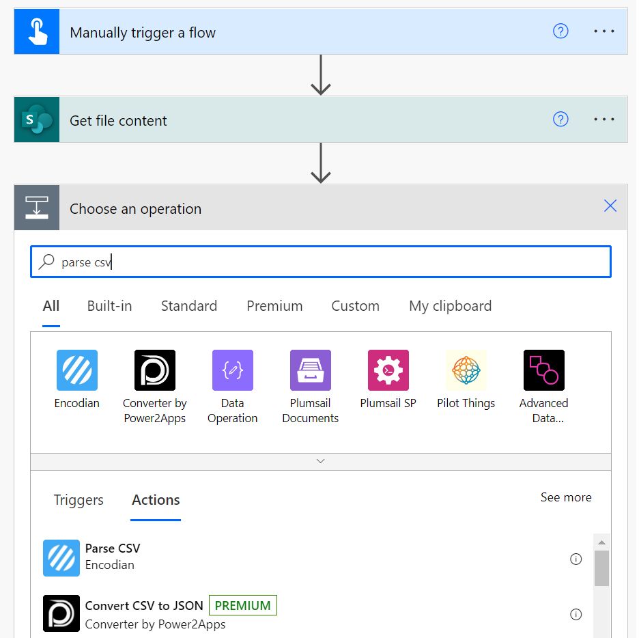Click the See more link

[x=566, y=497]
